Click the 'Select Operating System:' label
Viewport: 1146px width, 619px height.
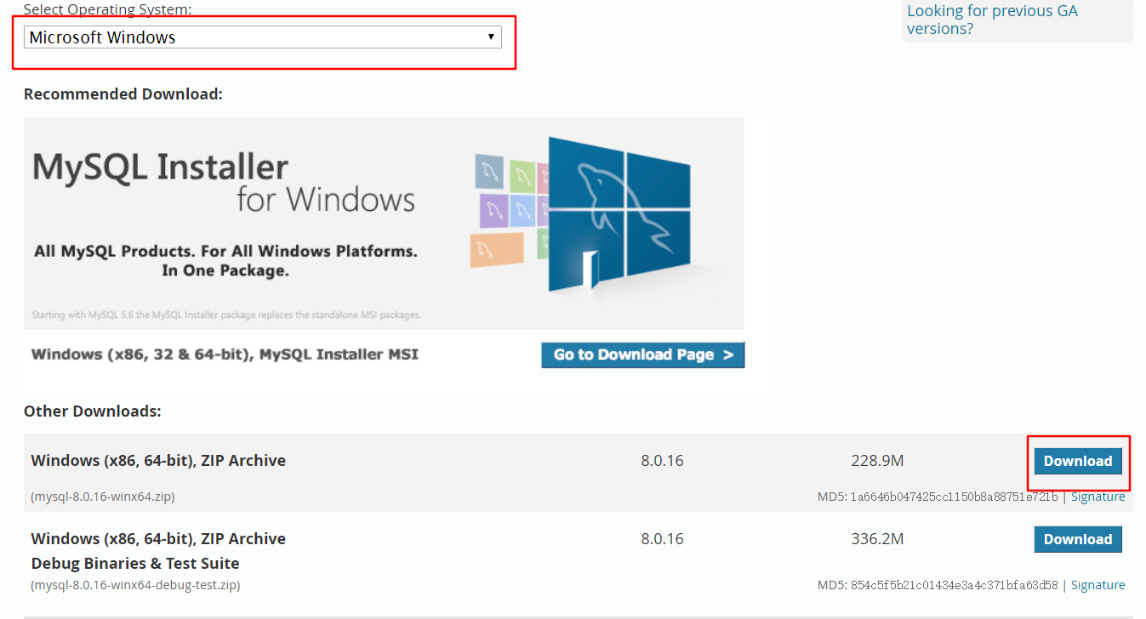coord(108,9)
